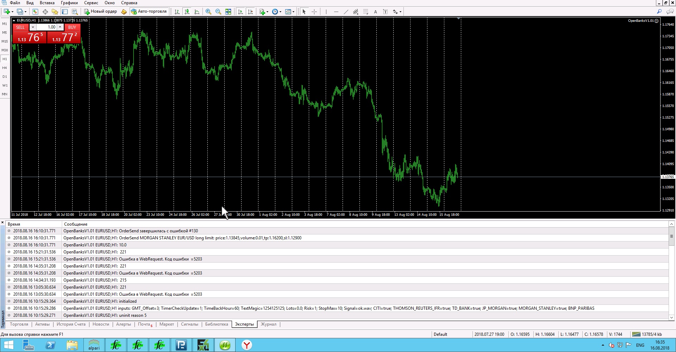Collapse the one-click trading panel triangle
The height and width of the screenshot is (352, 676).
coord(14,20)
